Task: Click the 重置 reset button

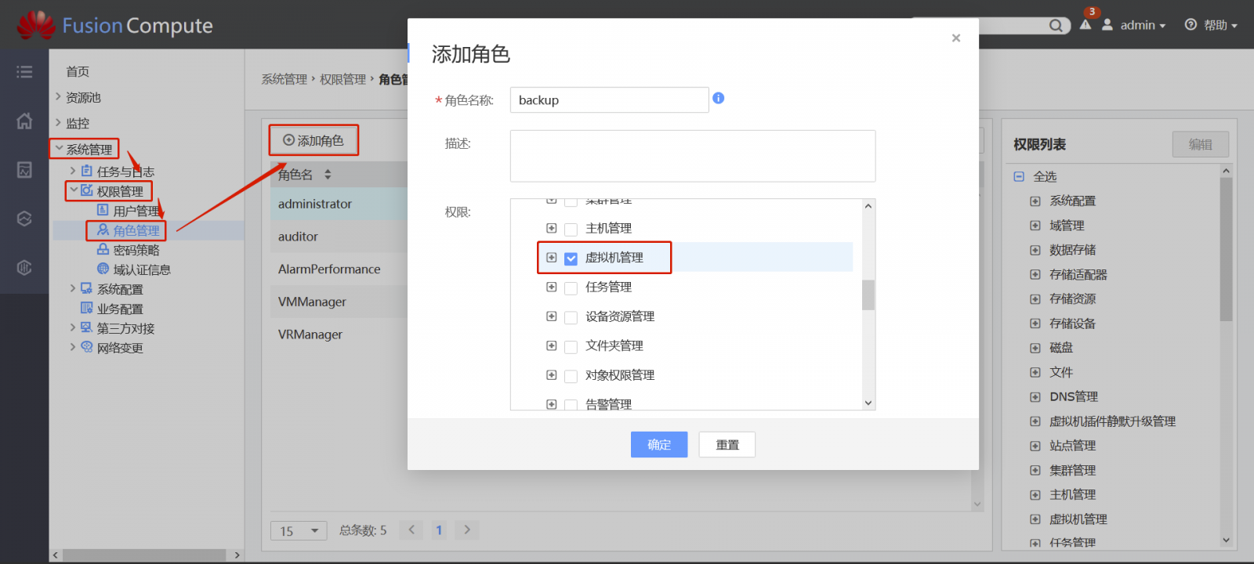Action: (727, 444)
